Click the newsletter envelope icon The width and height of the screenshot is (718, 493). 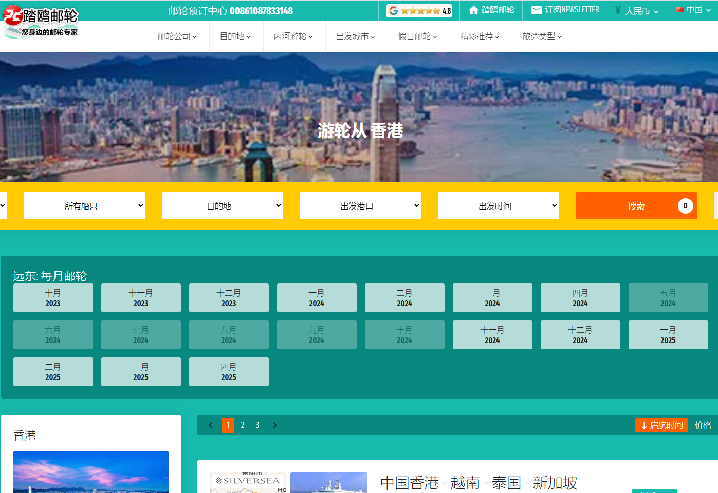[536, 10]
